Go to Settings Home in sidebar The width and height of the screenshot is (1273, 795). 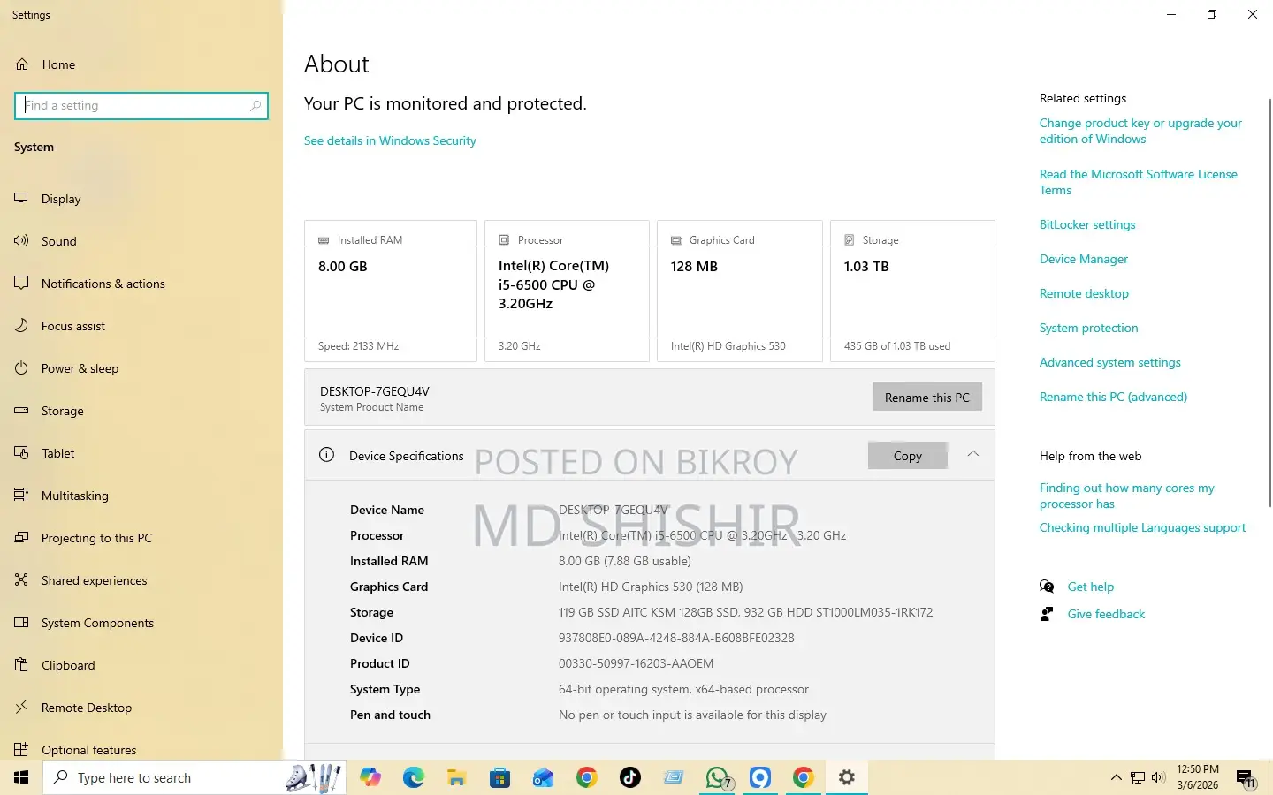46,64
